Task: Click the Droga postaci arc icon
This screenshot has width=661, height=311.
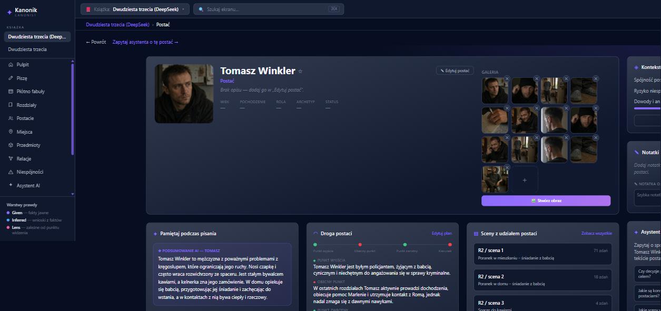Action: [315, 234]
